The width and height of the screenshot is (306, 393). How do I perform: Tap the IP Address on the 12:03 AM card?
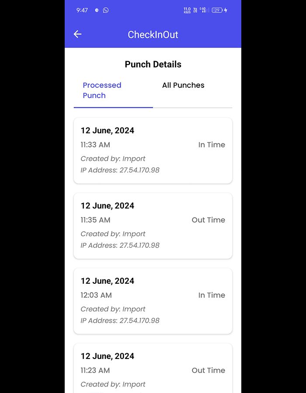coord(120,321)
